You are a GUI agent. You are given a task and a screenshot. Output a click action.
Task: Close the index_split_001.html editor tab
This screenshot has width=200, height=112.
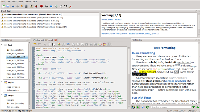[55, 40]
